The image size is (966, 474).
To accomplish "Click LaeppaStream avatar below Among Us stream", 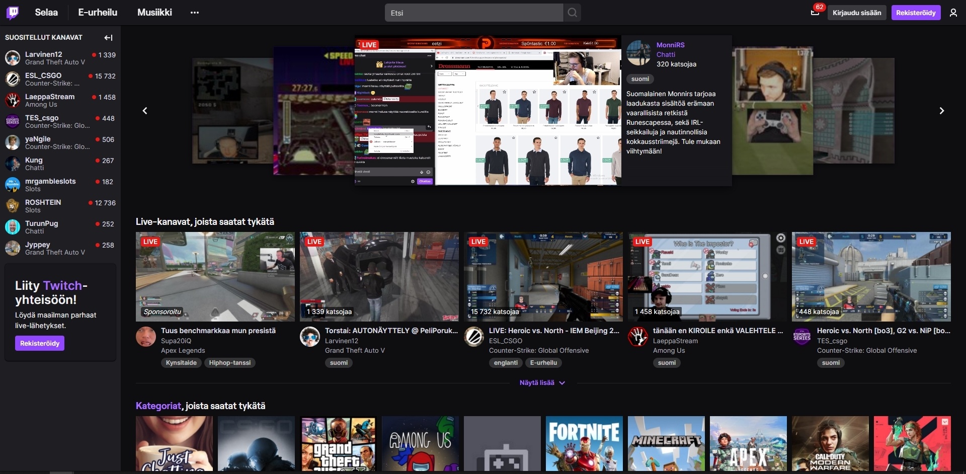I will [x=638, y=337].
